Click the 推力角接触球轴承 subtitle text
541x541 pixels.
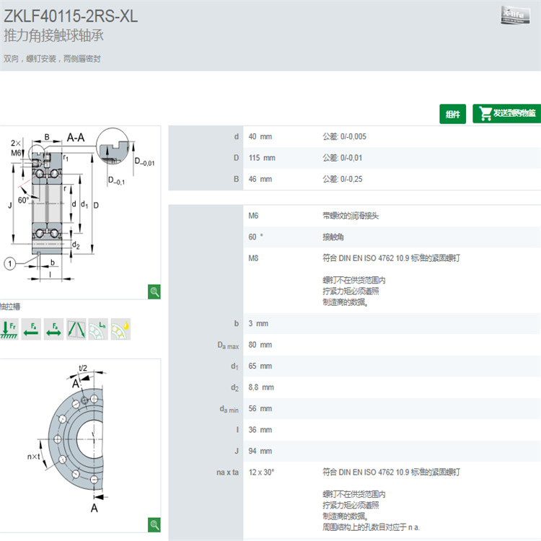pos(53,36)
